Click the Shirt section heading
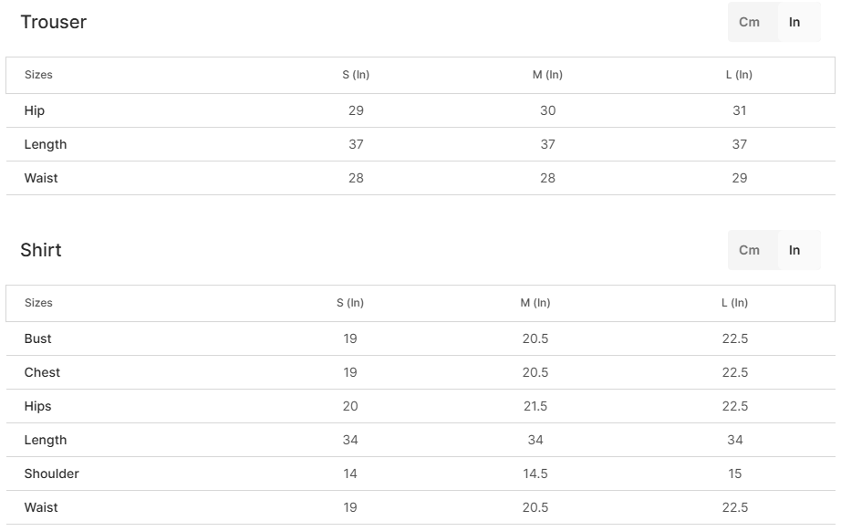This screenshot has width=841, height=531. [41, 250]
